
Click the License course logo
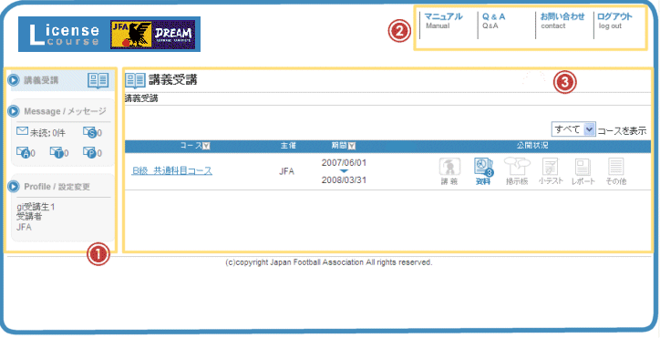(x=65, y=34)
